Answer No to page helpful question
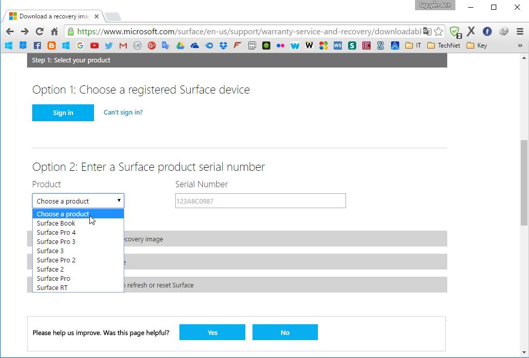The width and height of the screenshot is (529, 358). click(x=285, y=332)
